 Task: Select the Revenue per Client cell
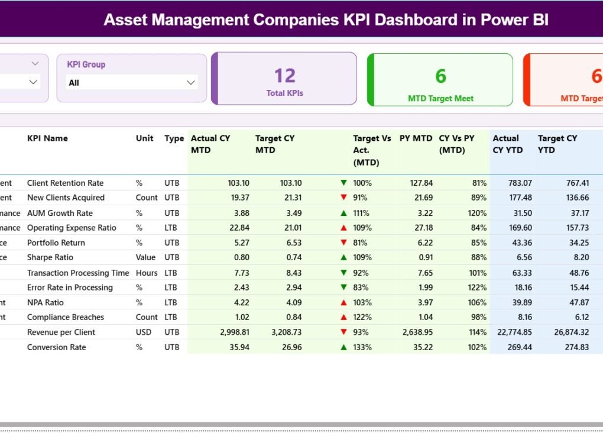pos(61,332)
